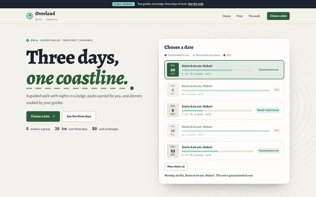Click the 38 km over three days stat
Screen dimensions: 316x197
(x=71, y=129)
